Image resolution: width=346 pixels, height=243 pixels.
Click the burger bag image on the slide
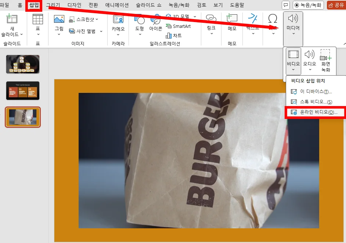tap(199, 160)
